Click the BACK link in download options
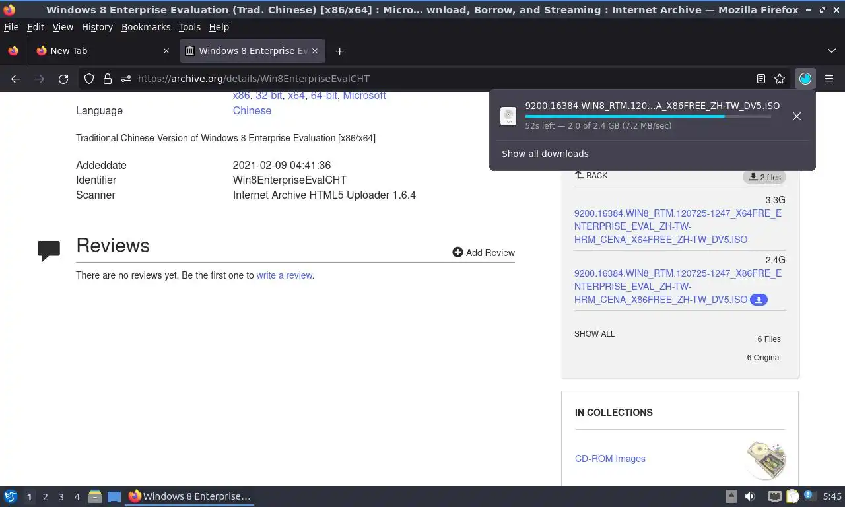 coord(591,175)
